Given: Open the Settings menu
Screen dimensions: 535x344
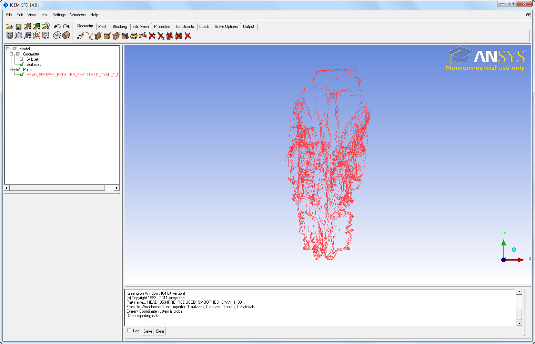Looking at the screenshot, I should (59, 15).
